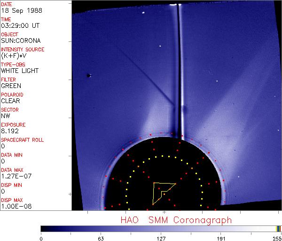Pick the yellow-blue saturated end of the color bar
Screen dimensions: 282x241
[278, 228]
